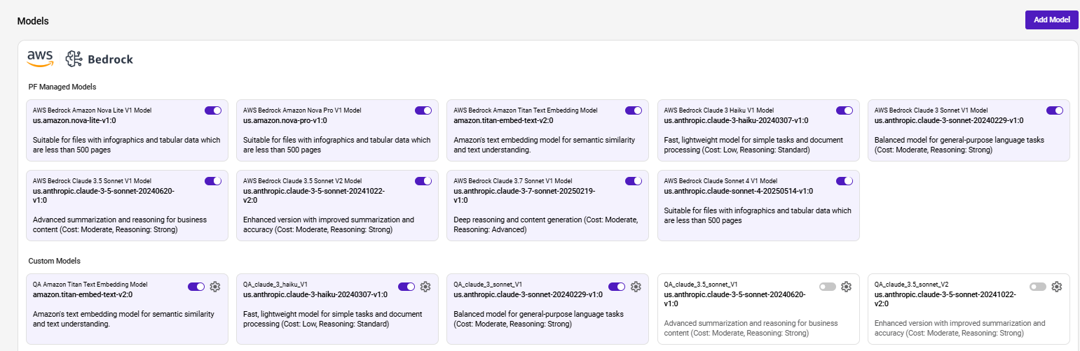
Task: Enable the QA_claude_3.5_sonnet_V2 custom model
Action: 1038,287
